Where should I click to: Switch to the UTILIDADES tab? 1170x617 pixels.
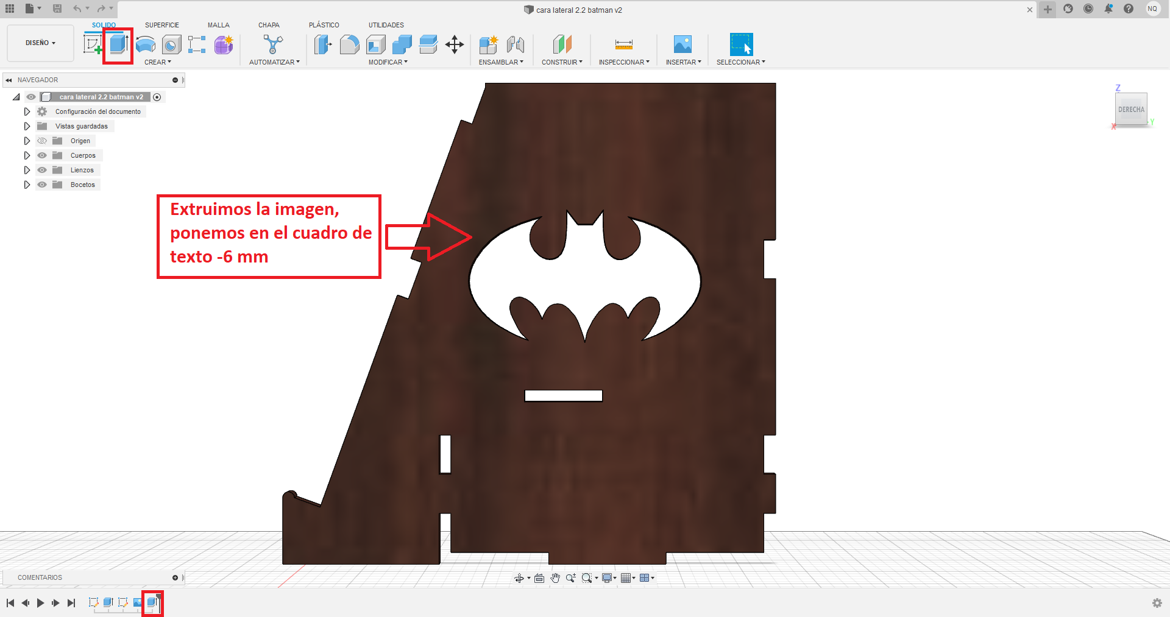(386, 25)
